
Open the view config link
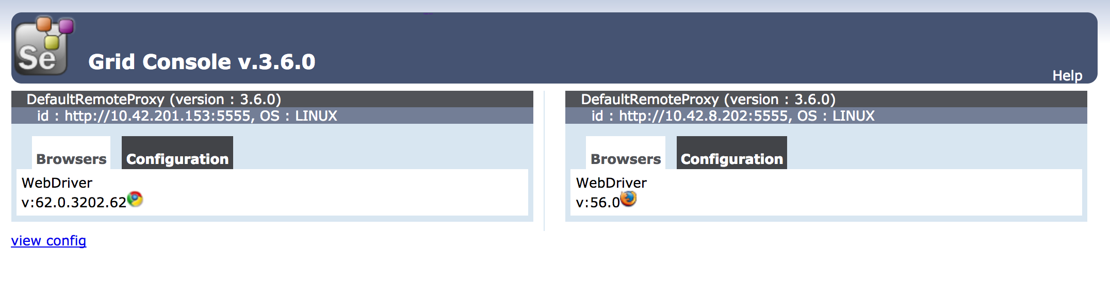[x=48, y=241]
